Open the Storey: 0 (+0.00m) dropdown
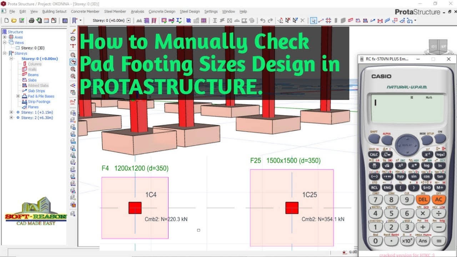This screenshot has height=257, width=457. (129, 21)
